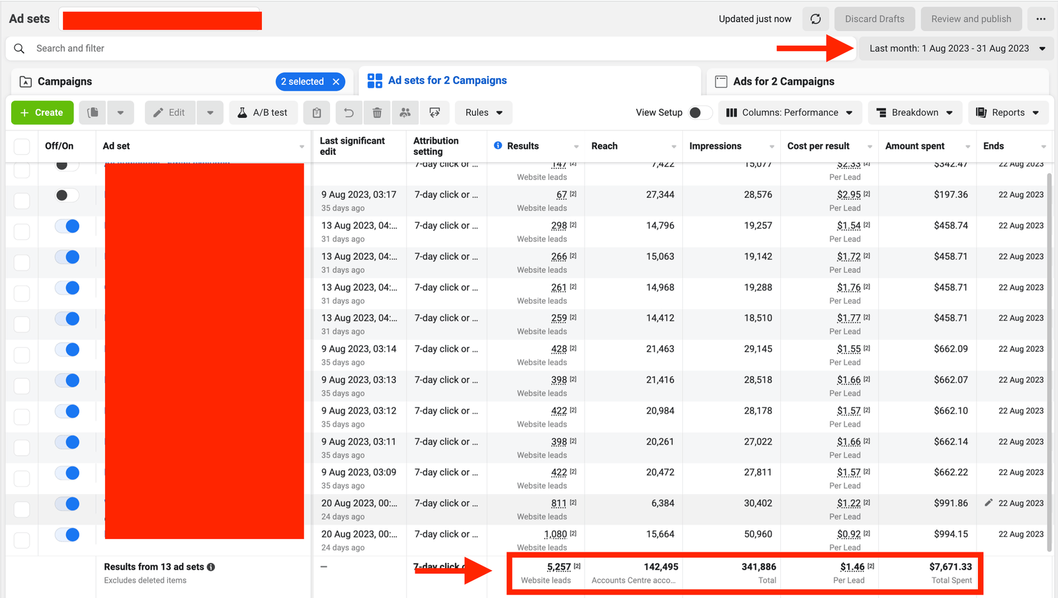Switch to Ads for 2 Campaigns tab
This screenshot has height=598, width=1058.
click(783, 81)
